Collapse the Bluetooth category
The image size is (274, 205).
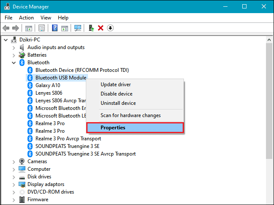click(x=14, y=63)
